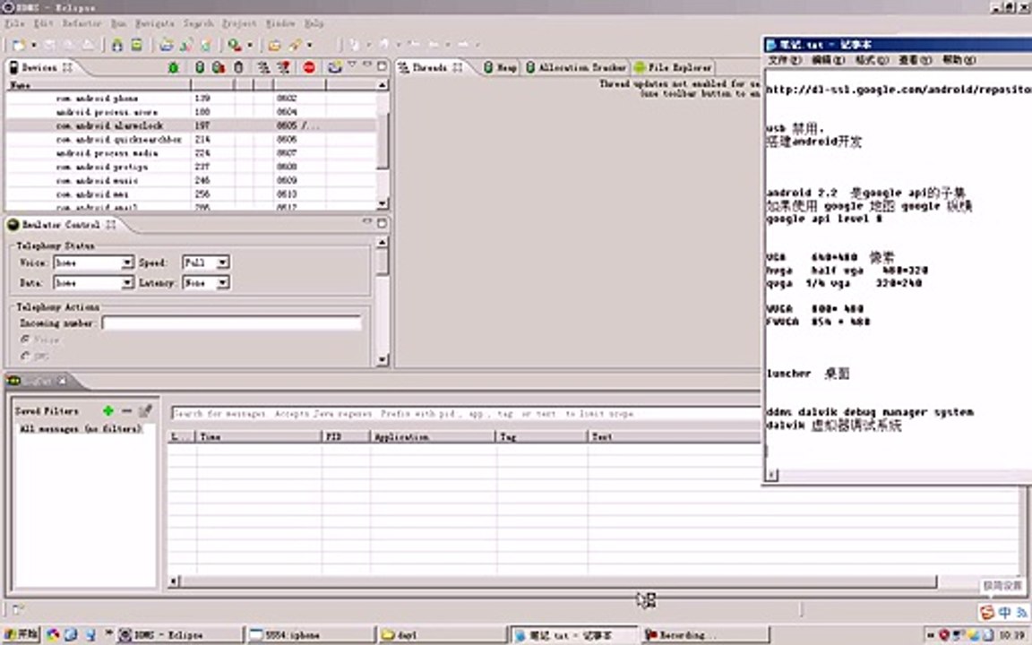Image resolution: width=1032 pixels, height=645 pixels.
Task: Click the Android Virtual Device Manager icon
Action: click(x=136, y=45)
